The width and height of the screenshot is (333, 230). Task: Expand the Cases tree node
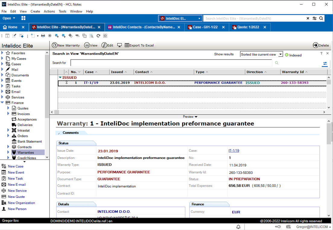(2, 64)
